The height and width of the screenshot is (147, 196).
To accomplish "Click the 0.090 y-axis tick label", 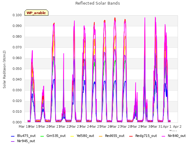I will [x=17, y=26].
